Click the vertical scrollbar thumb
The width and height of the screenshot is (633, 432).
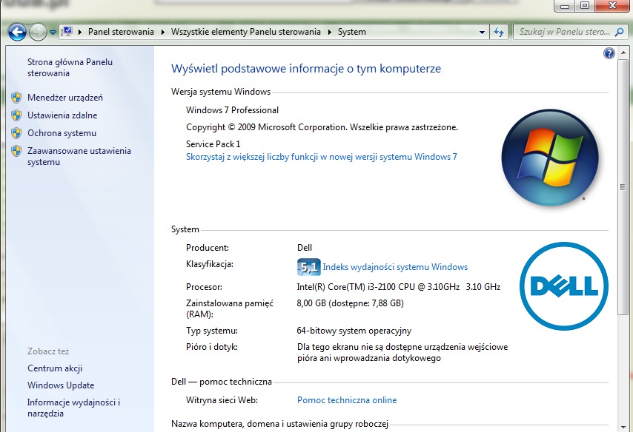point(623,187)
